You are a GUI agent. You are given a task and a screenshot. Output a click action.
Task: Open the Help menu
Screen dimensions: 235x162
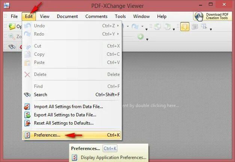pos(162,16)
